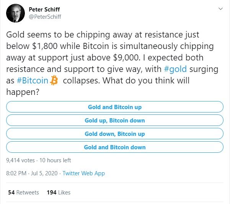Click the orange Bitcoin emoji icon

point(54,81)
